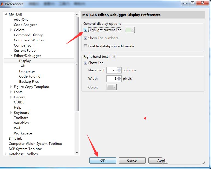The image size is (211, 169).
Task: Collapse the Editor/Debugger tree node
Action: (11, 56)
